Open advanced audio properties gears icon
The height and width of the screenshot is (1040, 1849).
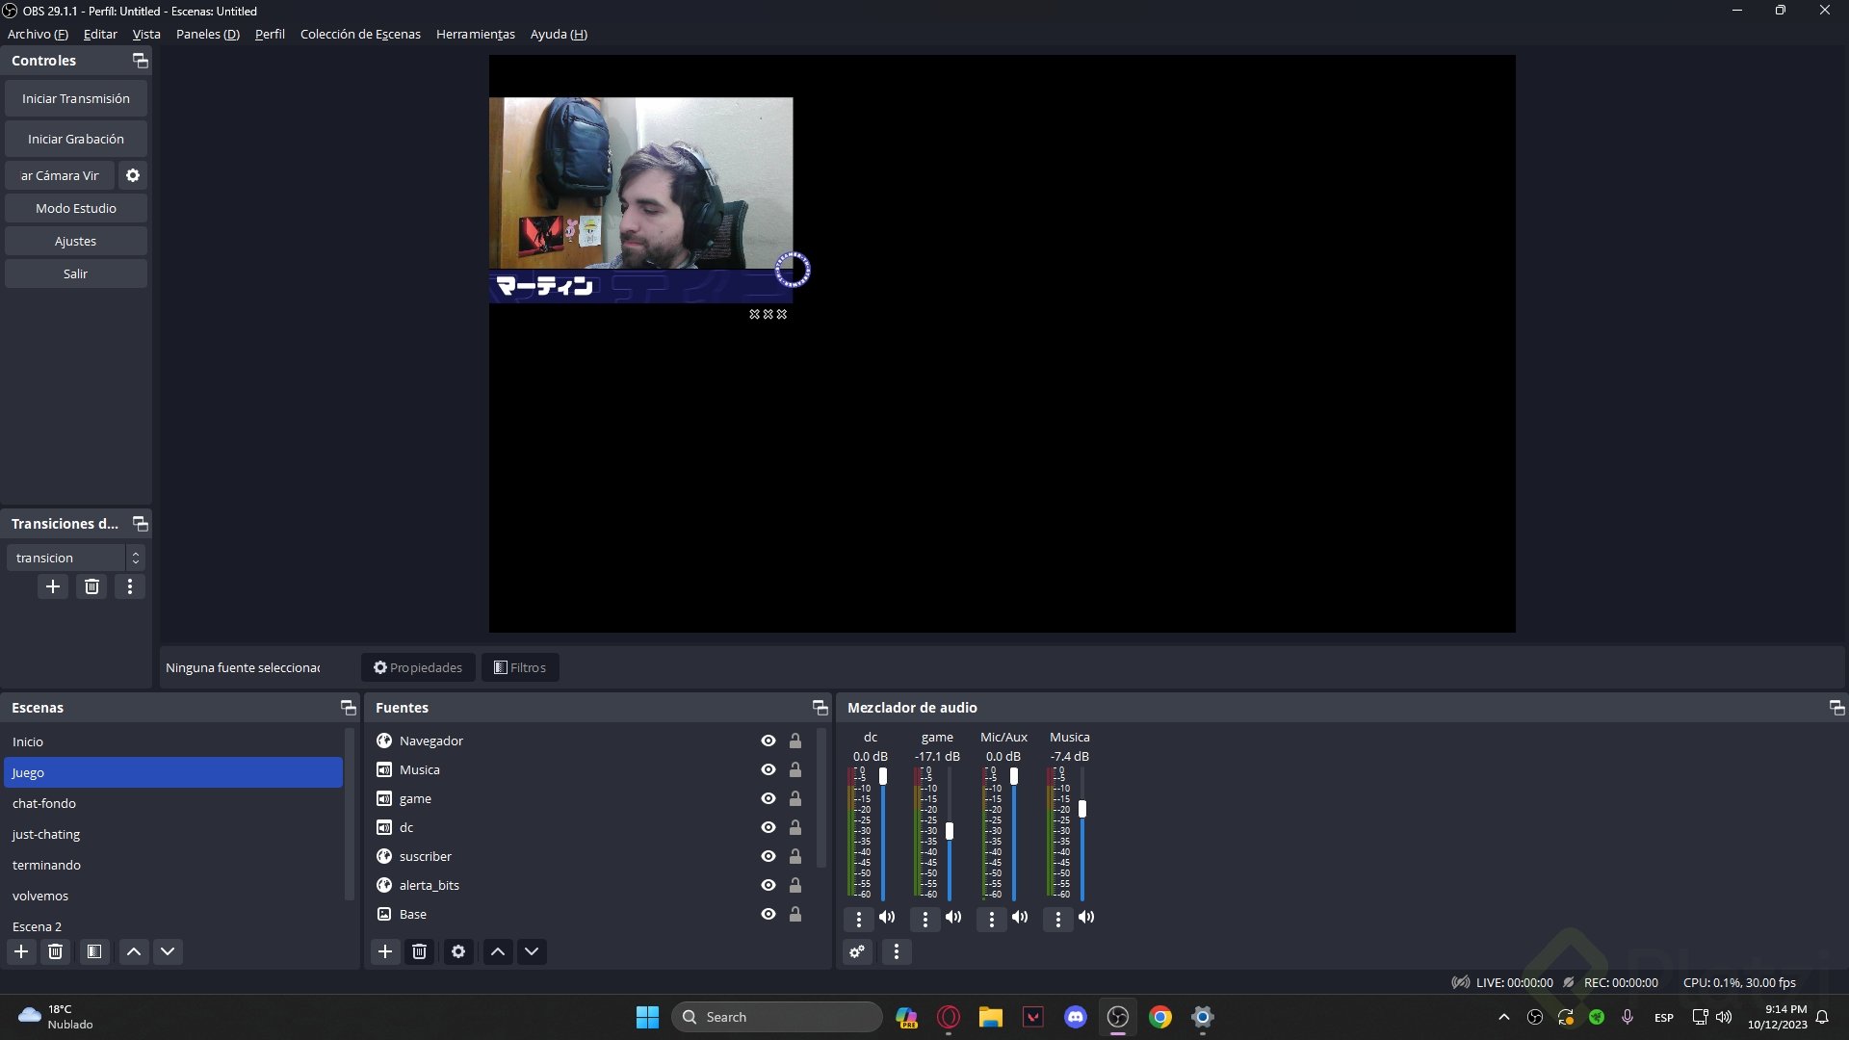[857, 951]
